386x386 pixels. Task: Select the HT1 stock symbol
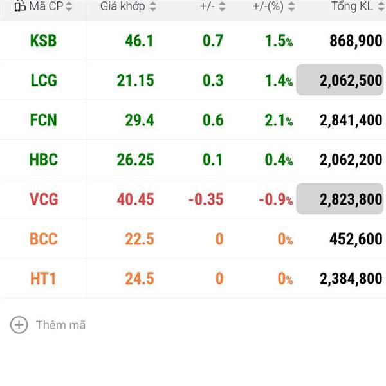click(43, 279)
